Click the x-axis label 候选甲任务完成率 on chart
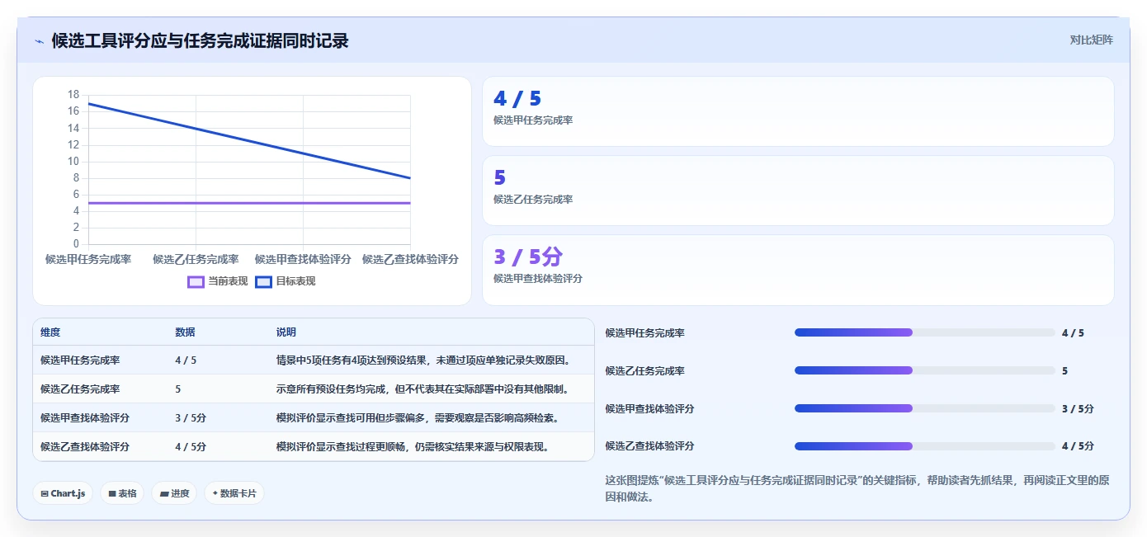1147x537 pixels. (88, 259)
